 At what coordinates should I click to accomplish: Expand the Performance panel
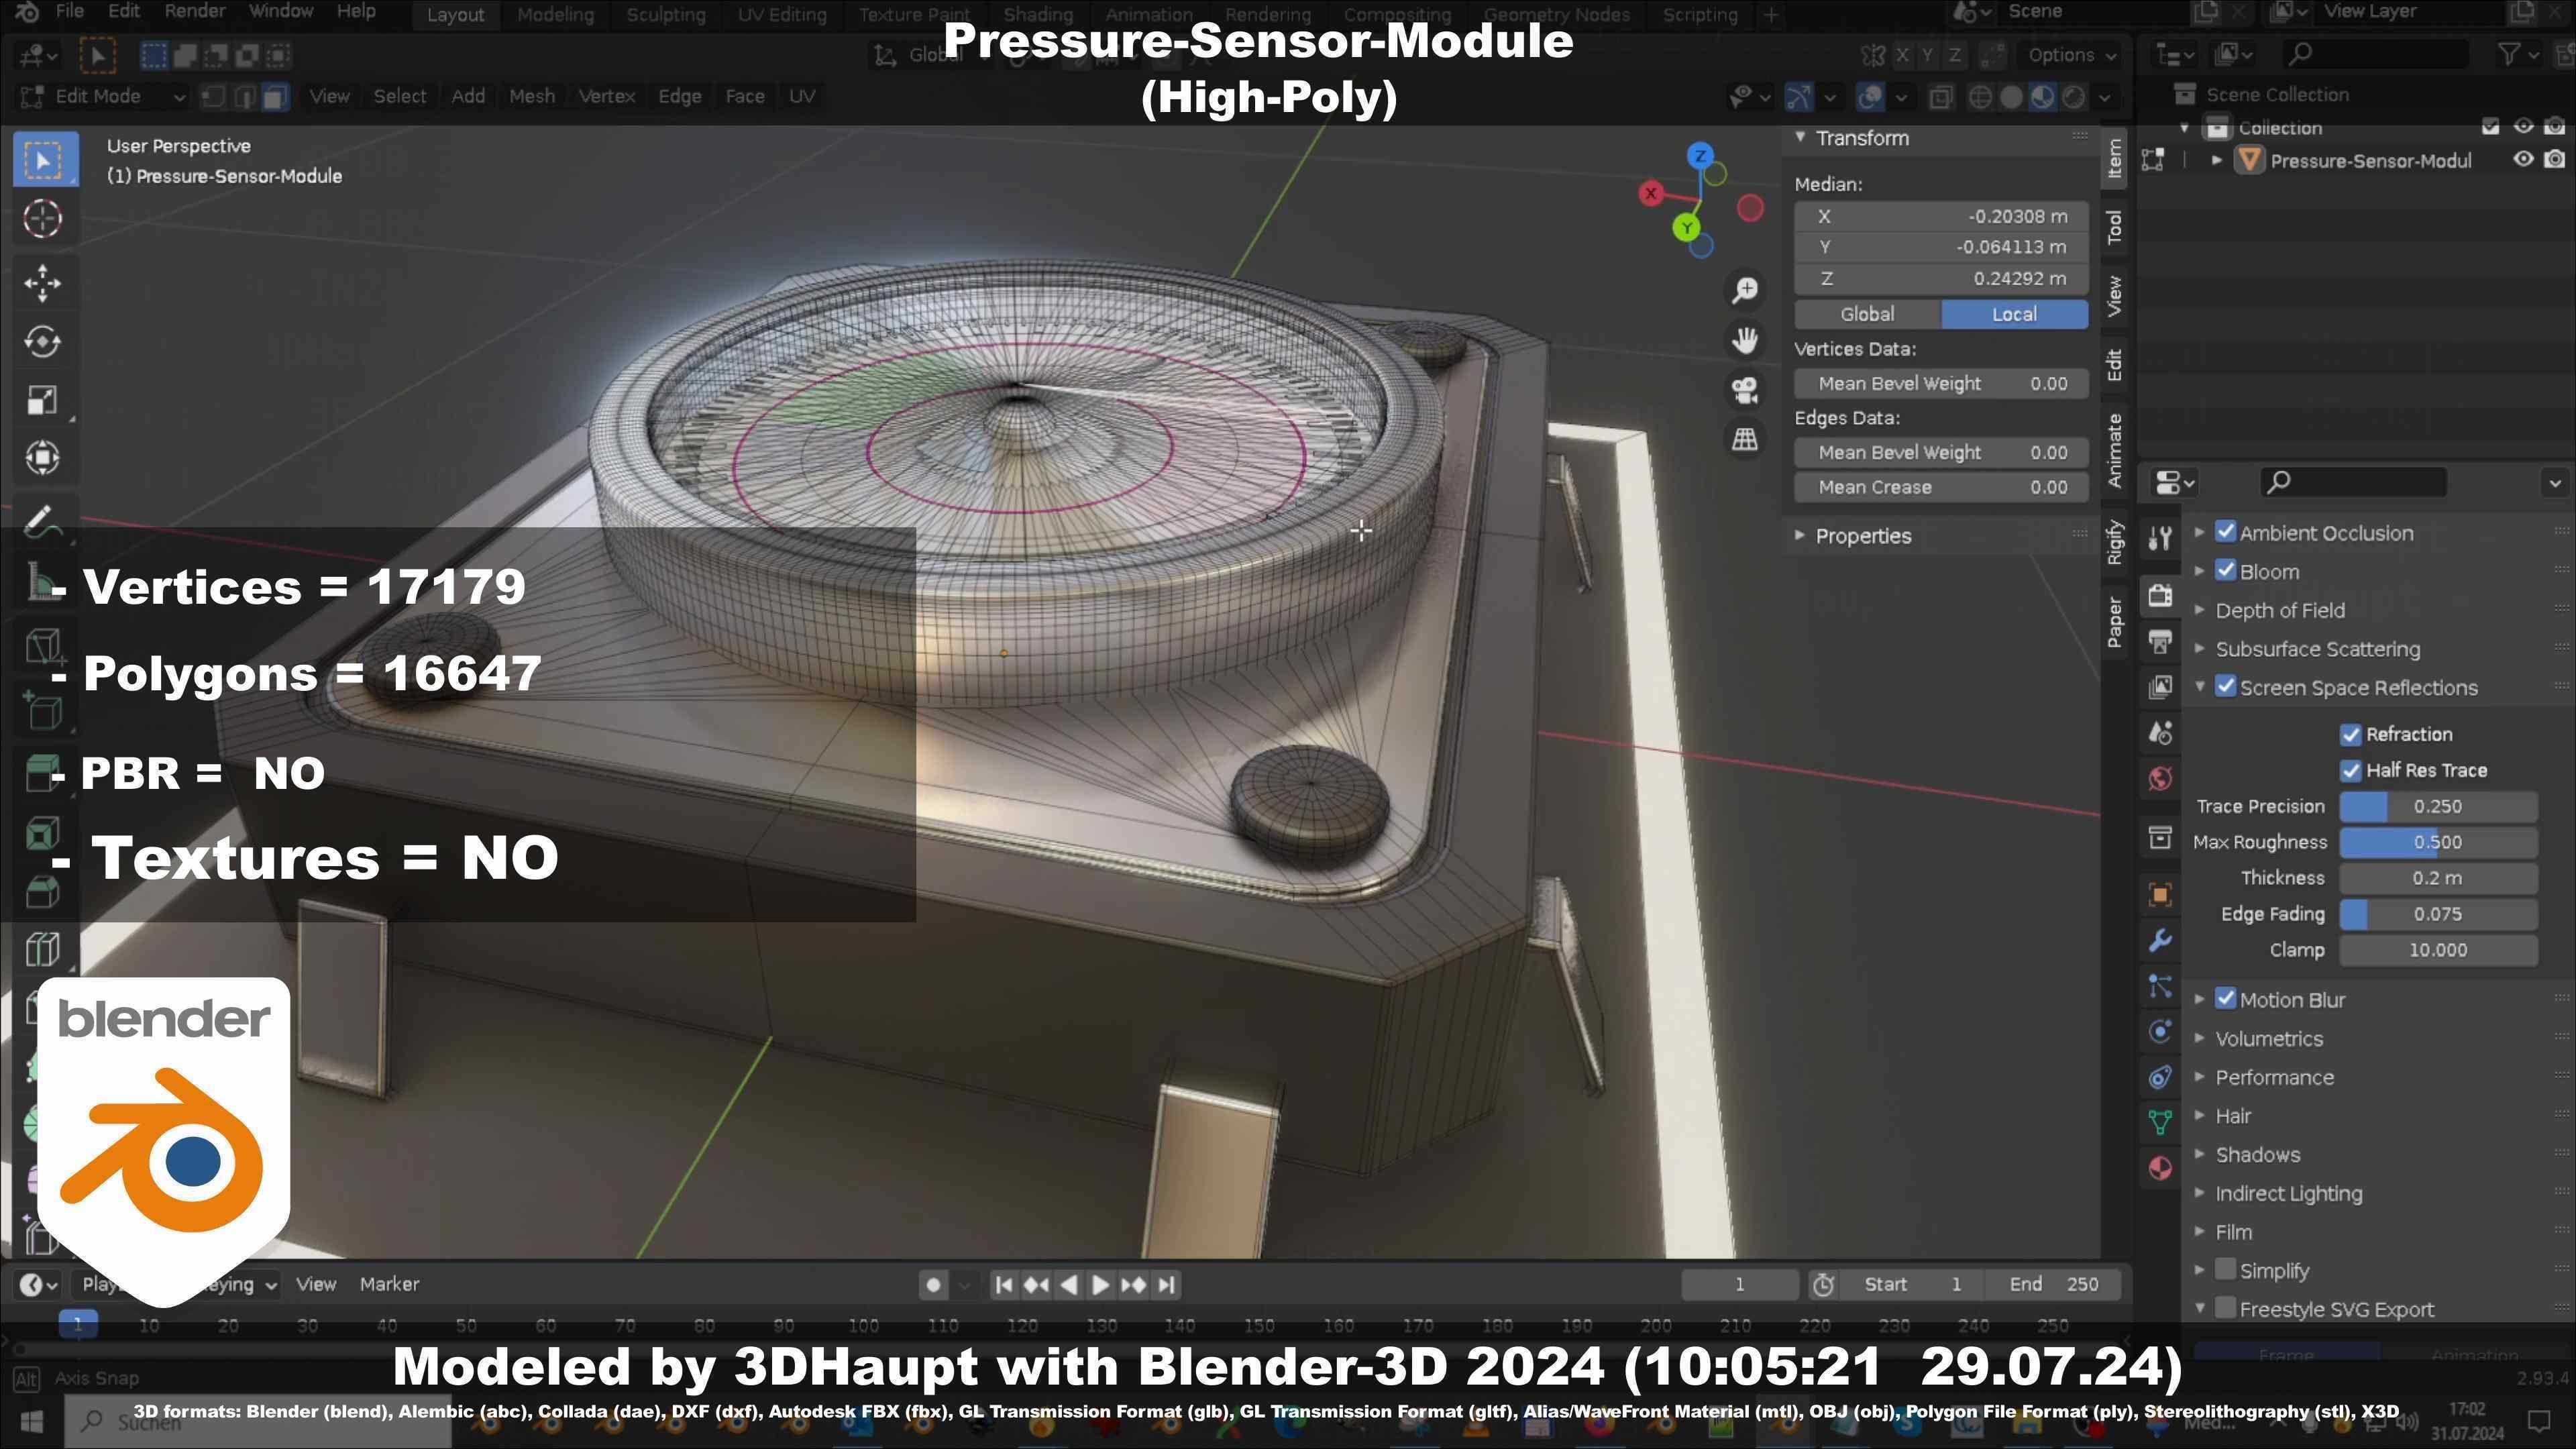pyautogui.click(x=2274, y=1078)
